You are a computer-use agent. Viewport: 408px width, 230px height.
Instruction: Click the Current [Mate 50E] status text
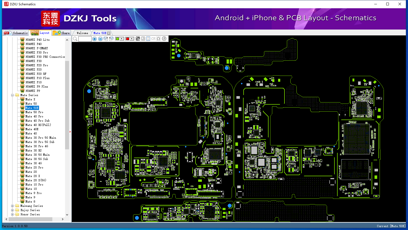click(x=391, y=226)
